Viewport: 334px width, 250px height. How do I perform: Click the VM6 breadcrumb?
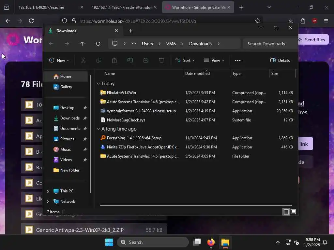(x=171, y=44)
